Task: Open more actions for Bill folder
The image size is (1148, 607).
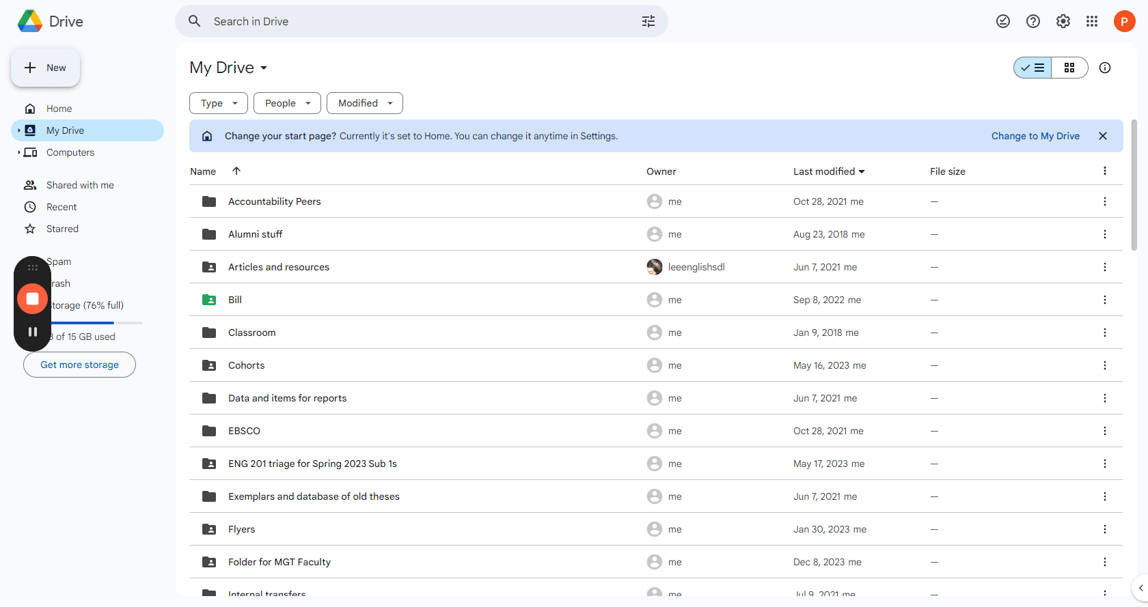Action: [1104, 300]
